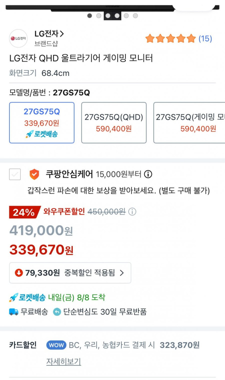Screen dimensions: 225x380
Task: Jump to the last image carousel dot
Action: 135,16
